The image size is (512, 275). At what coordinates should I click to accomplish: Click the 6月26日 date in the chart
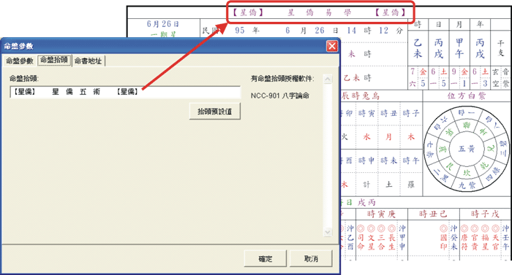[x=162, y=24]
